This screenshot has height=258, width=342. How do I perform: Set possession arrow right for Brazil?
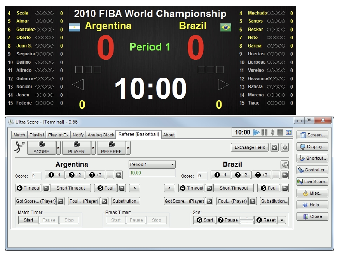point(169,188)
